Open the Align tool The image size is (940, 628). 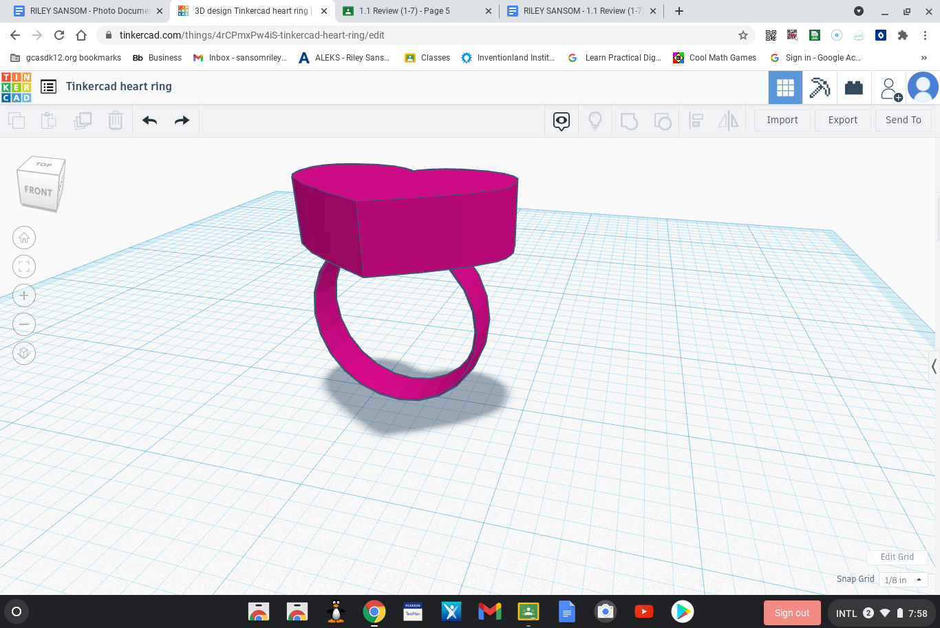click(x=696, y=120)
